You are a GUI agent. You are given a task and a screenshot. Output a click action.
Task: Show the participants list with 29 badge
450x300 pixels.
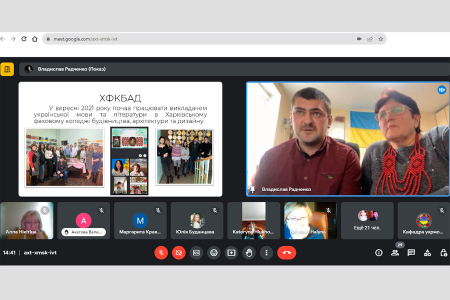[x=395, y=252]
